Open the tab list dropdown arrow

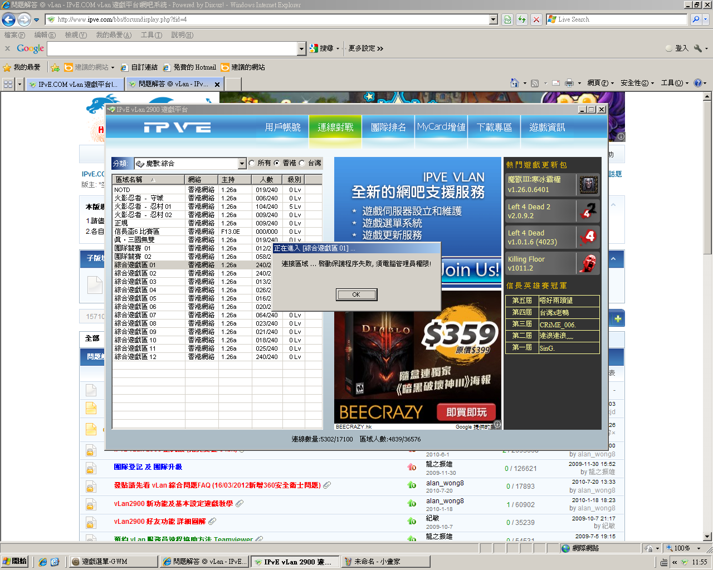[x=20, y=84]
